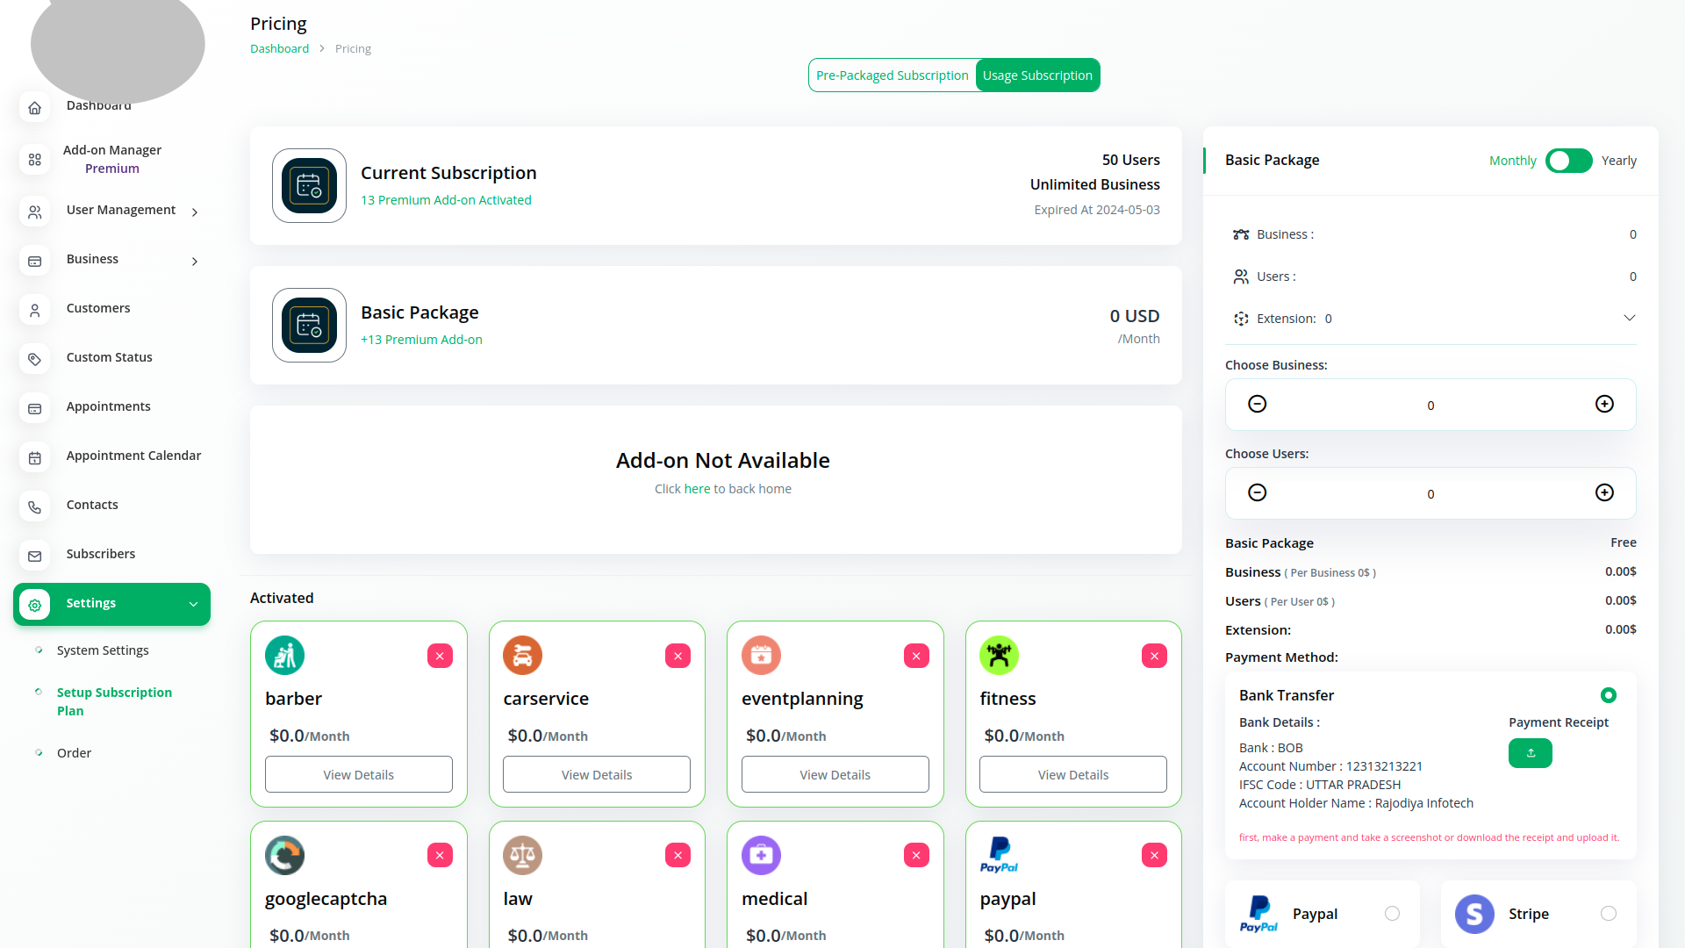Click the Appointment Calendar icon

pyautogui.click(x=35, y=458)
